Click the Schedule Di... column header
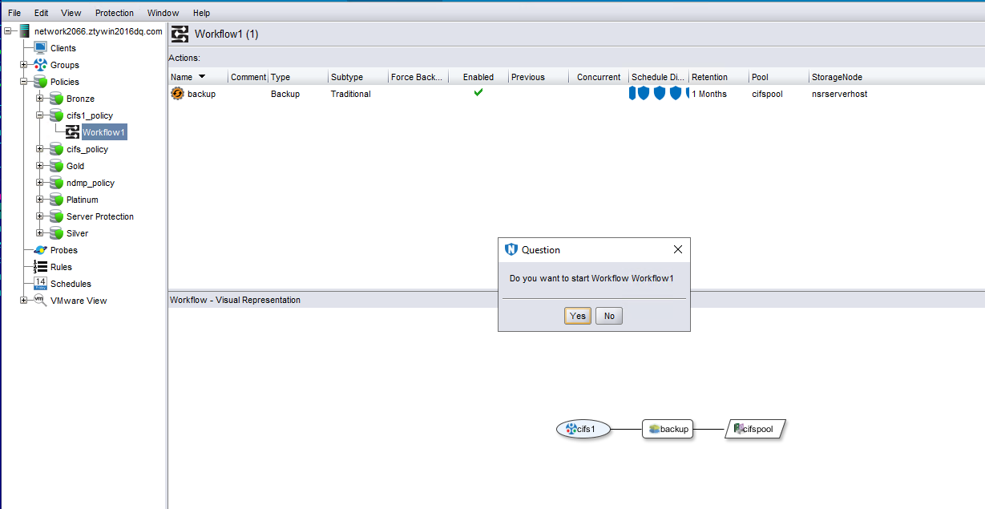 coord(659,77)
